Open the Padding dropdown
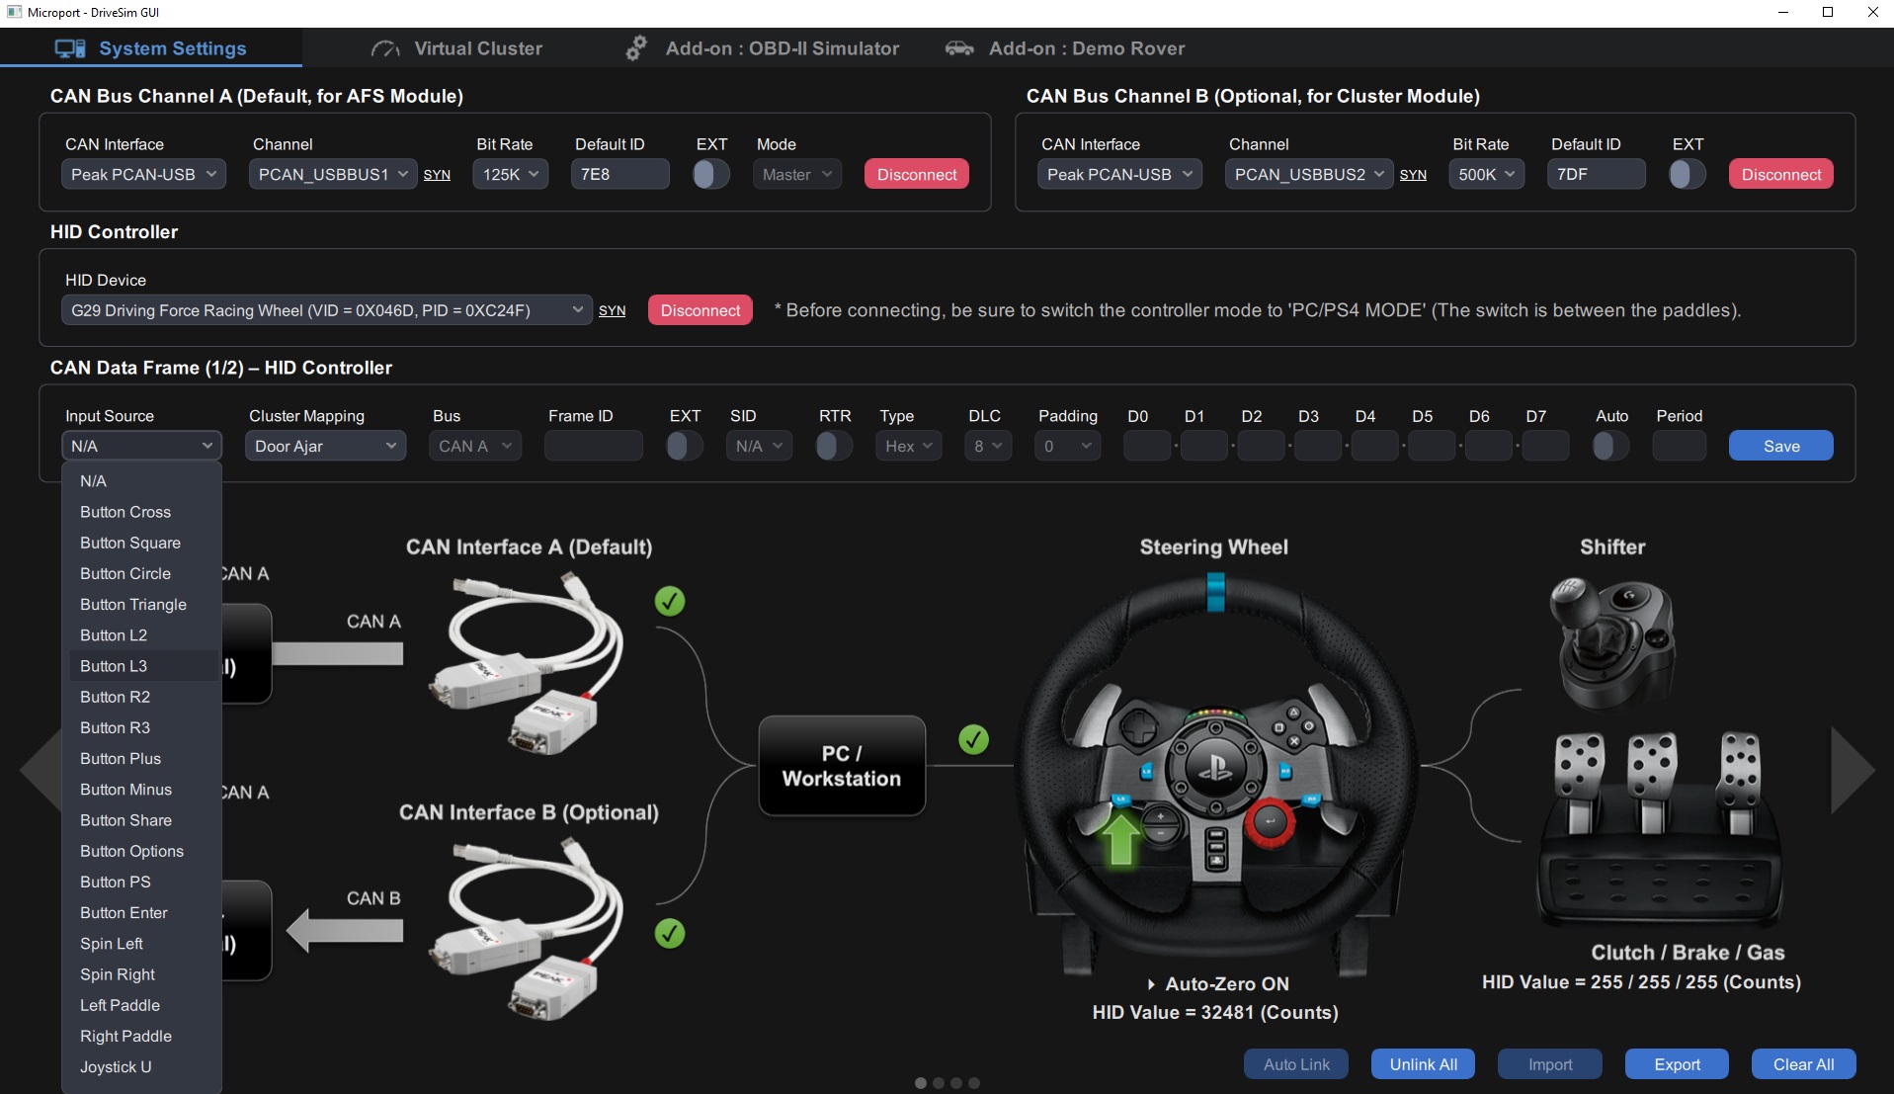The width and height of the screenshot is (1894, 1094). click(1068, 446)
